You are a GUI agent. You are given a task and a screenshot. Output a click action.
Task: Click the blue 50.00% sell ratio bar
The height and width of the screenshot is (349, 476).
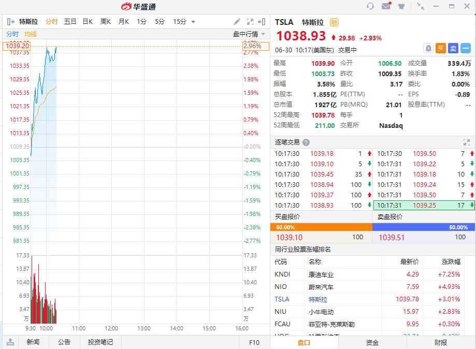[x=424, y=227]
